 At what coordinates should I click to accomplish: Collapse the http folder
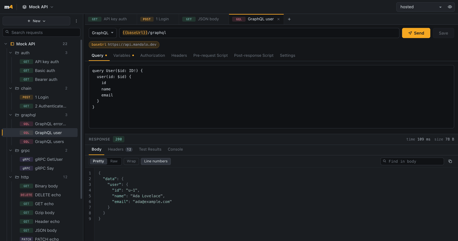click(11, 177)
